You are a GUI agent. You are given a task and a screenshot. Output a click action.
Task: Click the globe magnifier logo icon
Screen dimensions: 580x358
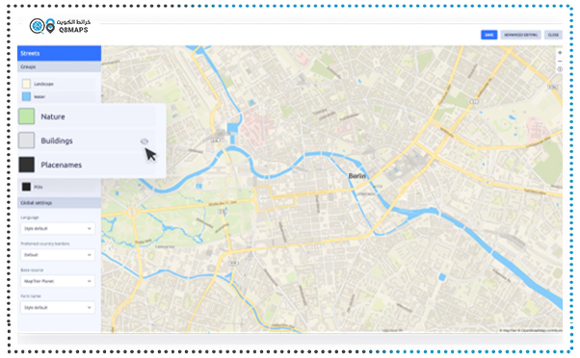(37, 26)
